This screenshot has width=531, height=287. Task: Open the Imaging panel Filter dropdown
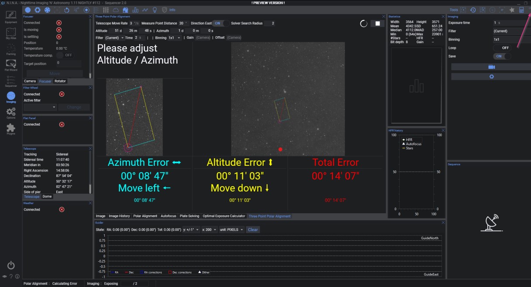click(x=511, y=31)
